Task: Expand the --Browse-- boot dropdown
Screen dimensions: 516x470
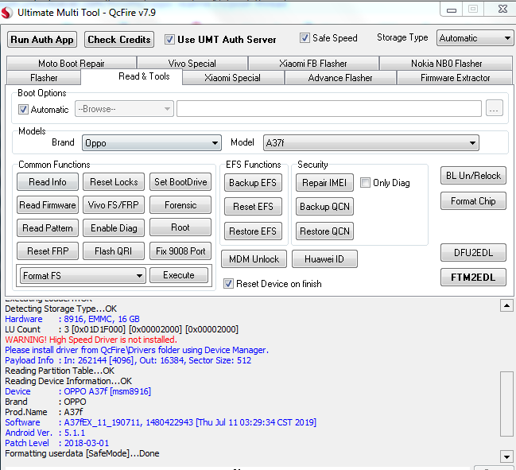Action: 124,109
